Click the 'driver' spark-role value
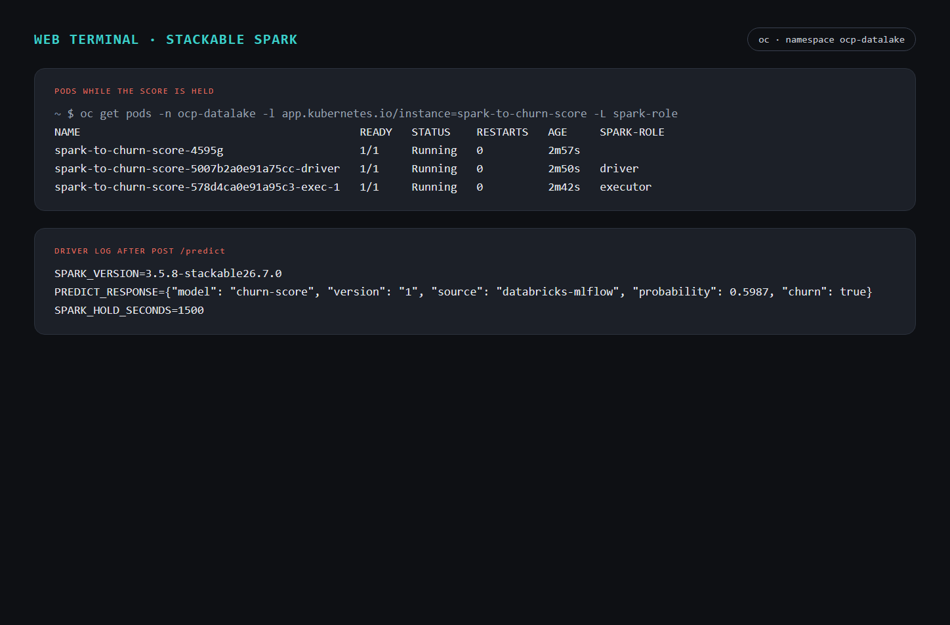The width and height of the screenshot is (950, 625). click(x=619, y=168)
